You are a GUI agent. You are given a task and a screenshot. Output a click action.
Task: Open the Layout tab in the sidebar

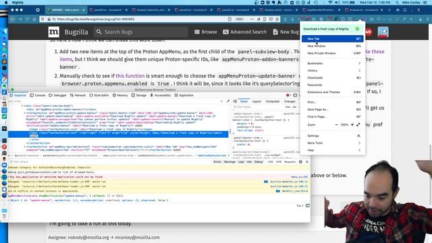click(x=256, y=101)
